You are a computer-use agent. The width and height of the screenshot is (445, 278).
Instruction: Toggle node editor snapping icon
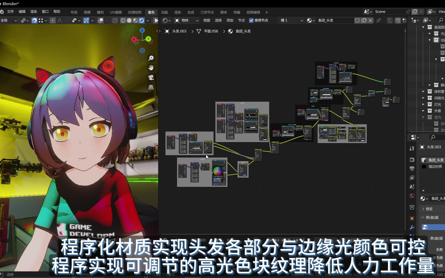click(398, 20)
